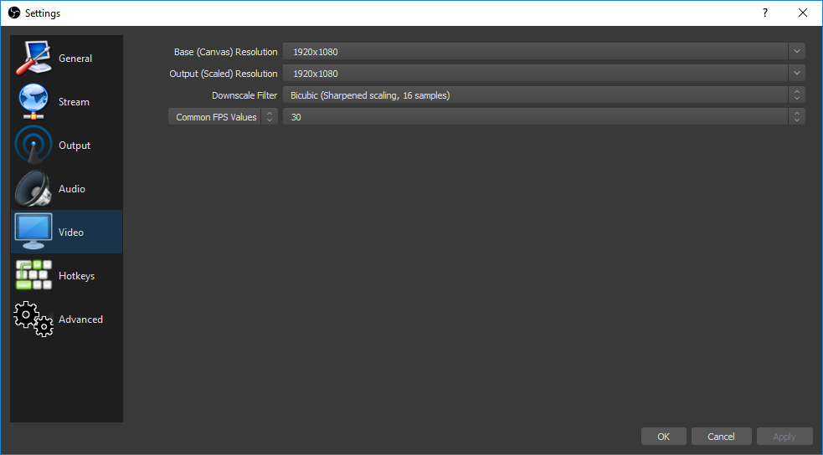Expand the Base (Canvas) Resolution dropdown arrow
This screenshot has width=823, height=455.
point(796,51)
